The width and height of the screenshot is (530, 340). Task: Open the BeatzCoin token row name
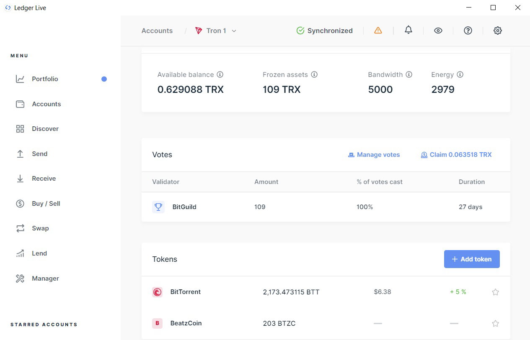186,323
